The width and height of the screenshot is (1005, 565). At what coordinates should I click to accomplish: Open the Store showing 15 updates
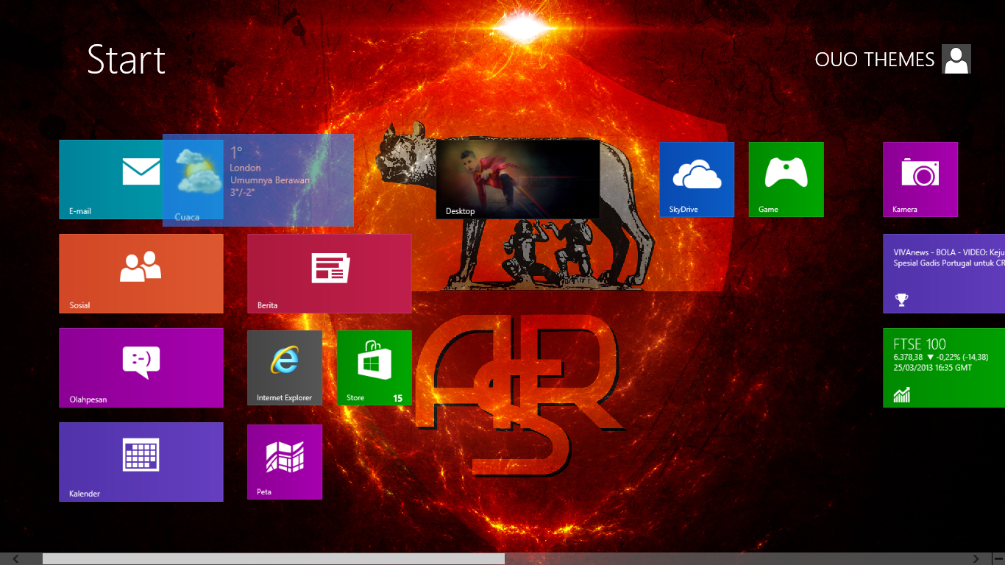[374, 367]
